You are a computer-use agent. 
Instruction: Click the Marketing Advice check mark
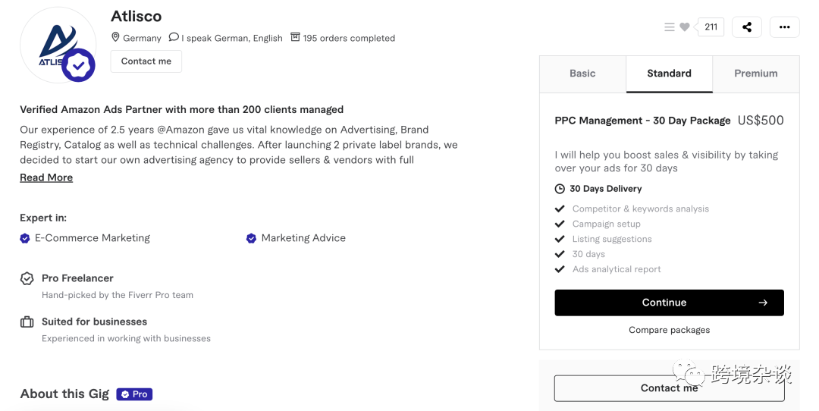tap(251, 238)
